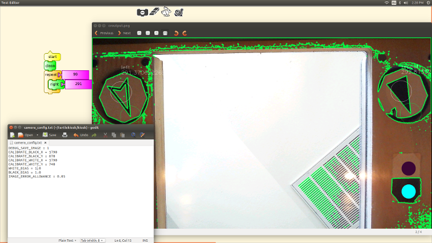Close the camera_config.txt tab

[45, 142]
